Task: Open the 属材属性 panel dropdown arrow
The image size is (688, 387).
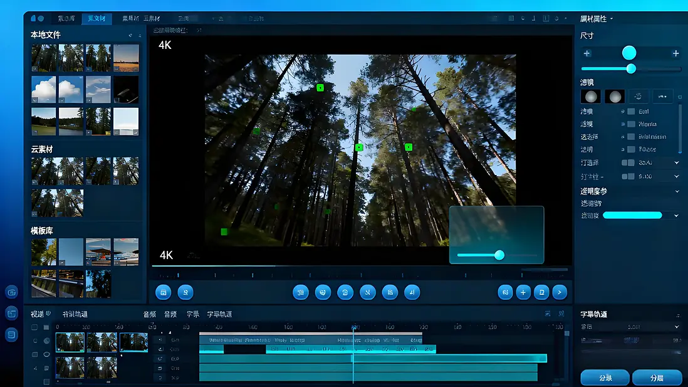Action: tap(612, 19)
